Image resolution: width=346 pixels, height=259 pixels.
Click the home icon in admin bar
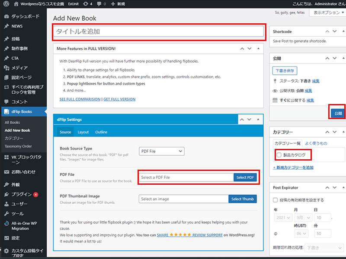16,3
